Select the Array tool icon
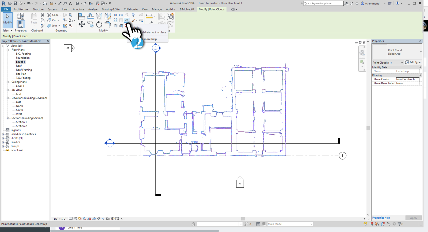428x232 pixels. (115, 20)
